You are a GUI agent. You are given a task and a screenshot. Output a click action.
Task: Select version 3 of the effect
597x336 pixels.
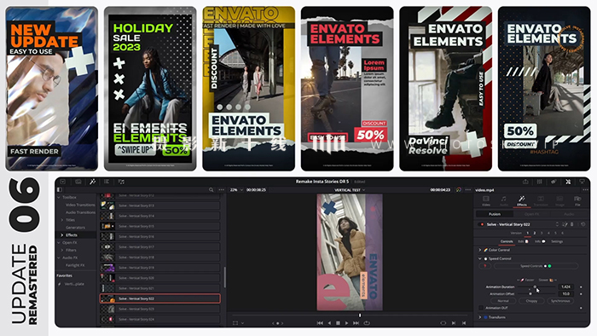(542, 233)
